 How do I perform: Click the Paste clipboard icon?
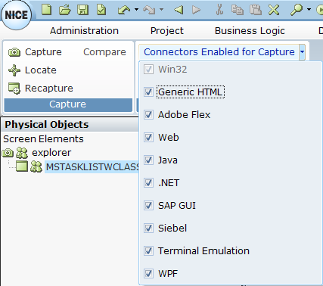pyautogui.click(x=256, y=10)
